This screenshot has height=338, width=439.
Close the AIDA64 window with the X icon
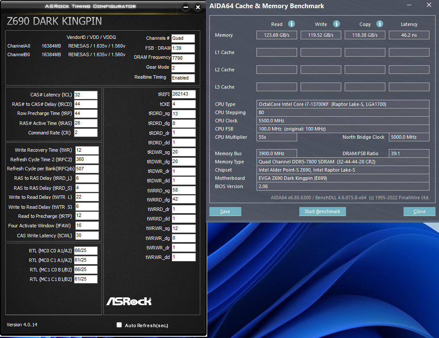click(429, 5)
